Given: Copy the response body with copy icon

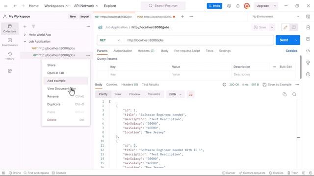Looking at the screenshot, I should [285, 94].
